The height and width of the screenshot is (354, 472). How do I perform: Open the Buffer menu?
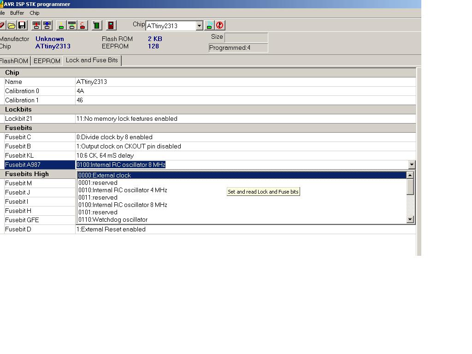pyautogui.click(x=17, y=13)
